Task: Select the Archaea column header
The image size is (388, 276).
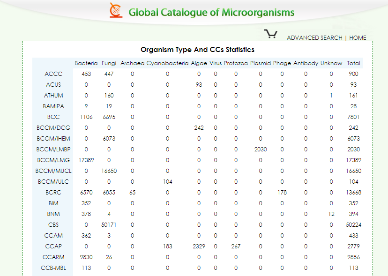Action: (x=133, y=63)
